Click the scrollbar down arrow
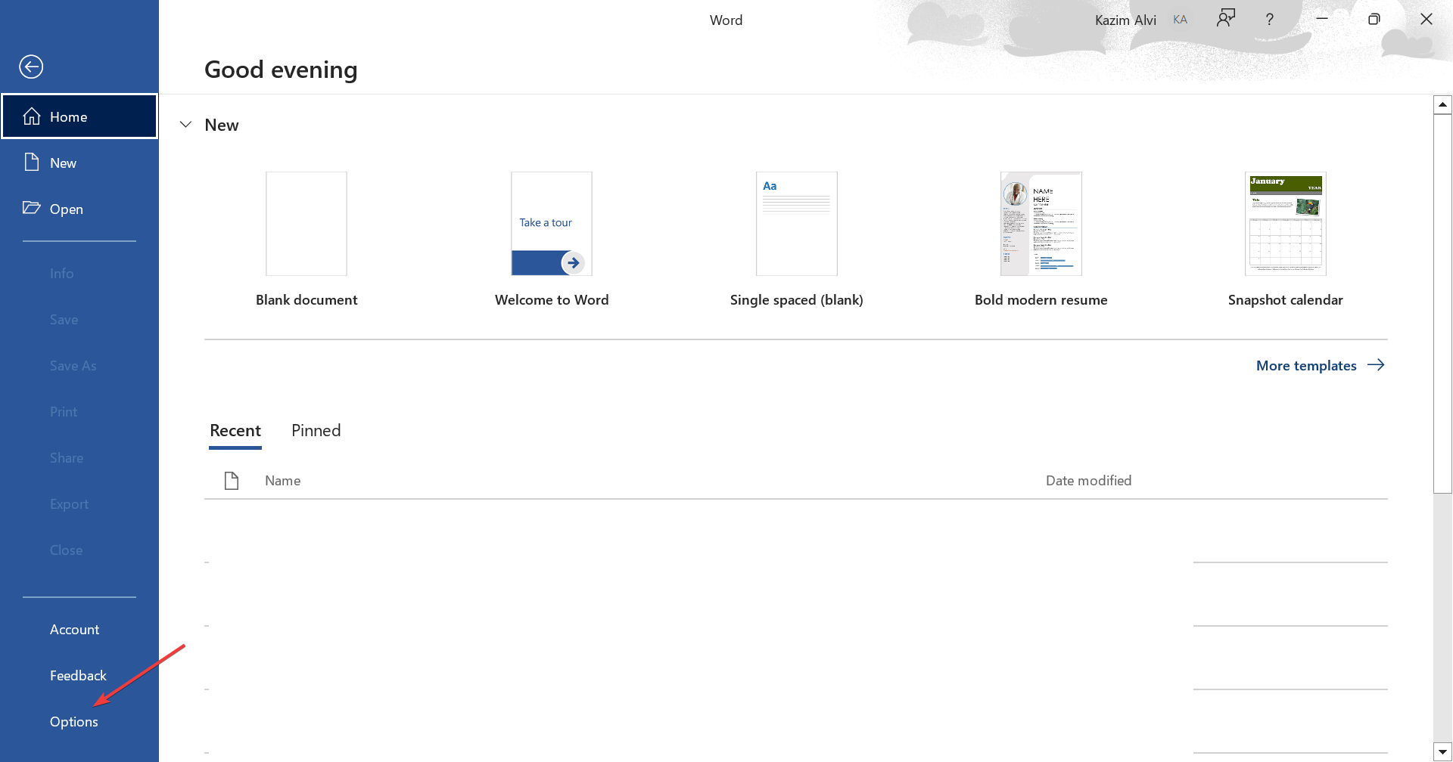 (1443, 752)
